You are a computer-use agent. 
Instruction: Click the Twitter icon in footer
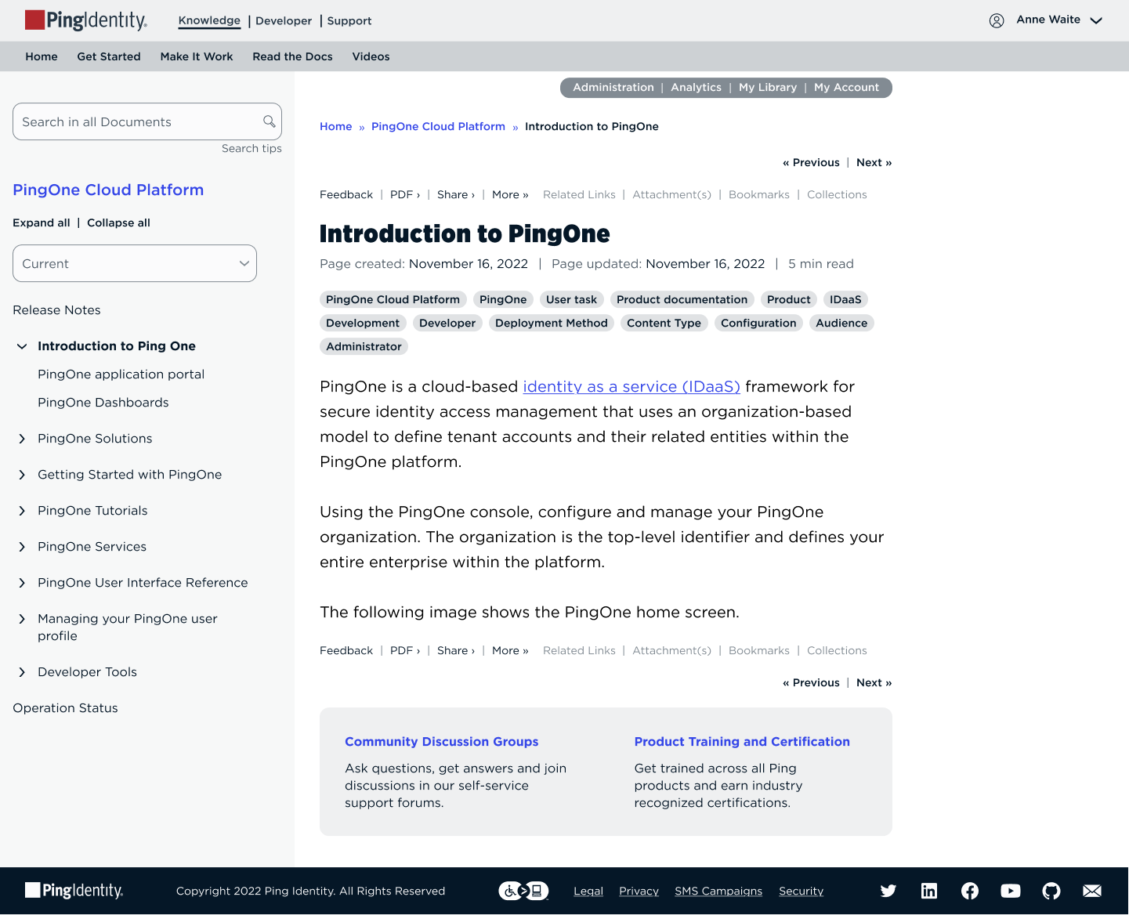888,891
